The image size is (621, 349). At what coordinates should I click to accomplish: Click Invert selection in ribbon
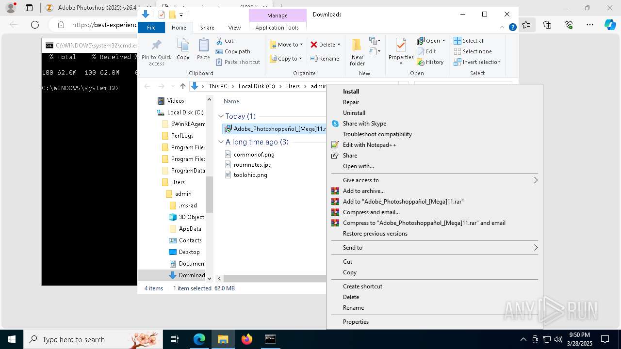pos(477,62)
